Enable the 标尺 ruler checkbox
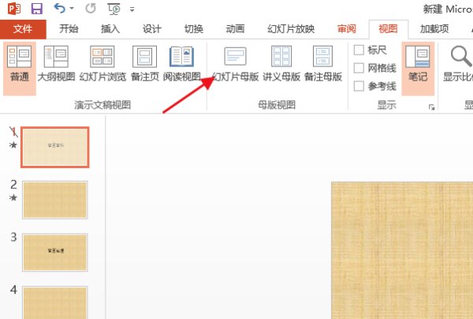The image size is (473, 319). point(359,50)
